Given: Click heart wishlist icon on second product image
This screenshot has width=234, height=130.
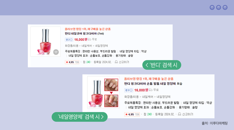Looking at the screenshot, I should [x=115, y=103].
